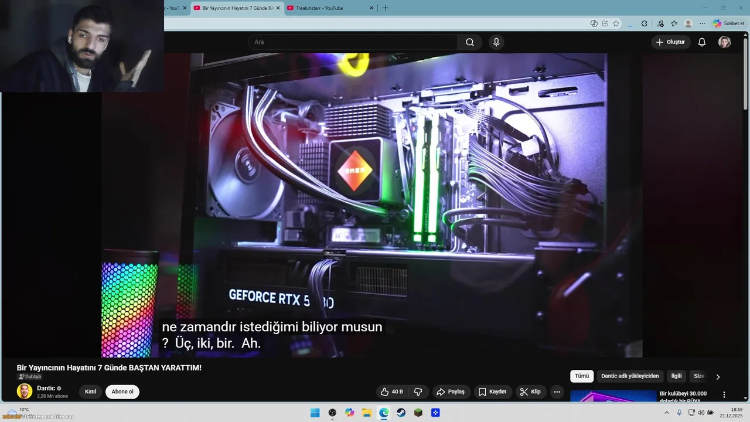Open more actions ellipsis beside Klip
Image resolution: width=750 pixels, height=422 pixels.
tap(557, 392)
